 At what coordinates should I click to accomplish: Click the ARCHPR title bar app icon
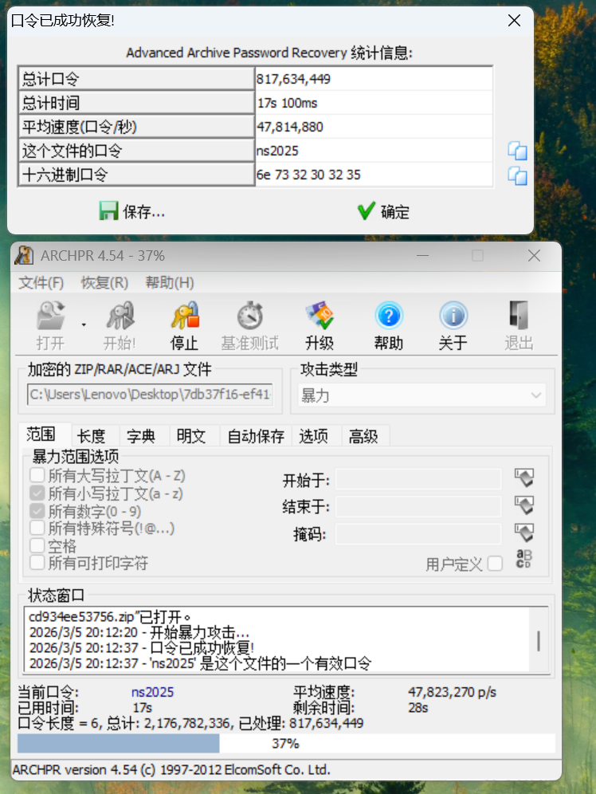point(23,256)
